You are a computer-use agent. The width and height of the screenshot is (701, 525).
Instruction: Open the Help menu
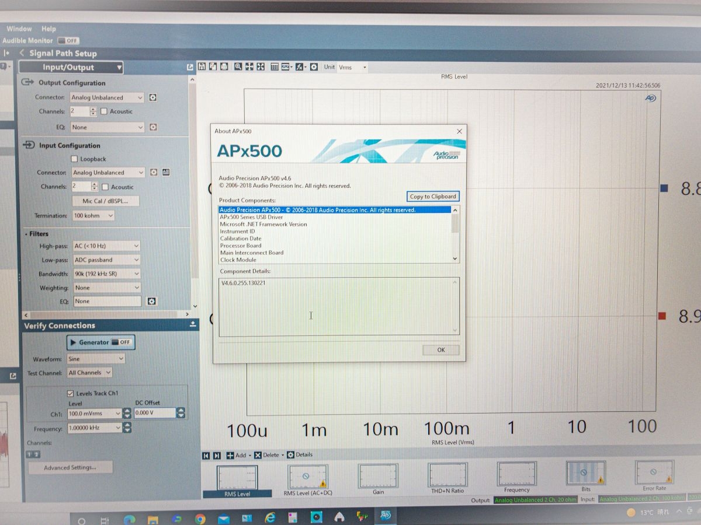pos(48,29)
